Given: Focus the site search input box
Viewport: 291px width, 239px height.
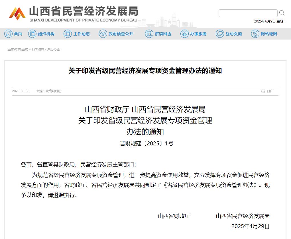Looking at the screenshot, I should tap(248, 13).
